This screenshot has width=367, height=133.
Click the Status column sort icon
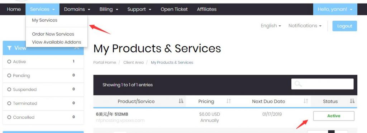coord(352,101)
